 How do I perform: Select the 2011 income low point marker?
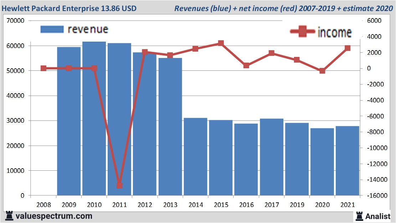(x=119, y=185)
